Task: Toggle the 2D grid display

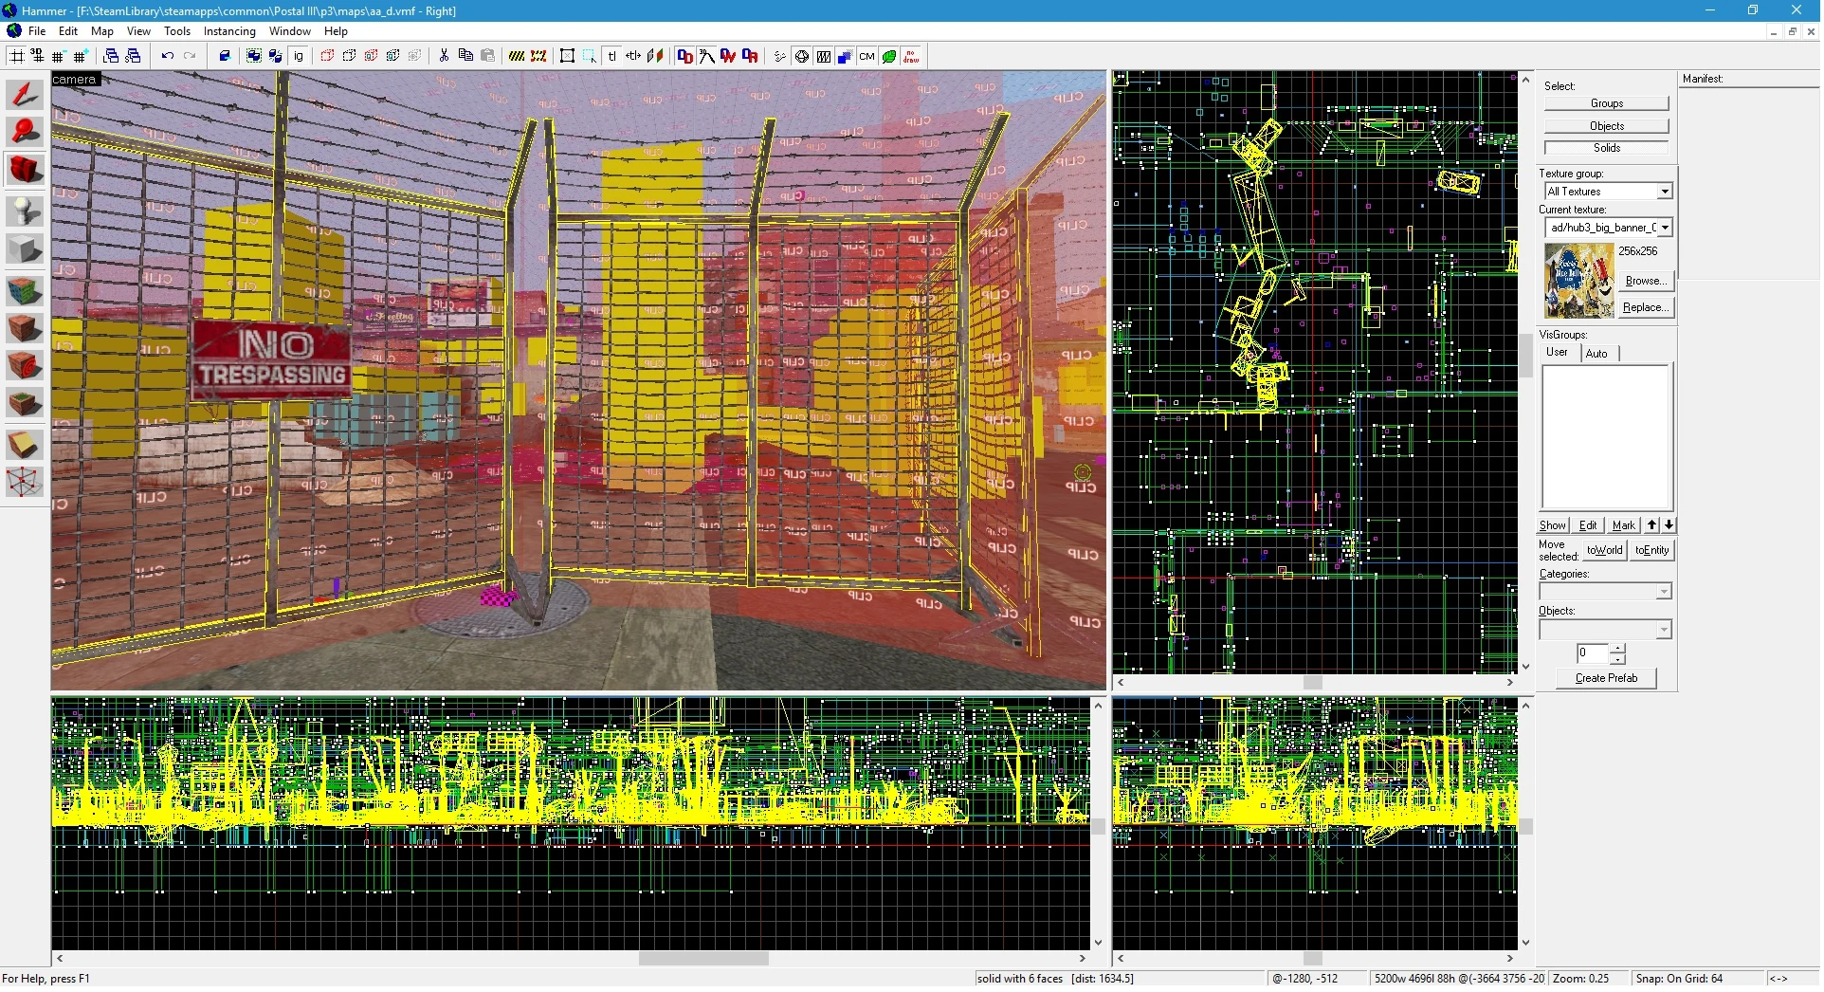Action: (x=17, y=57)
